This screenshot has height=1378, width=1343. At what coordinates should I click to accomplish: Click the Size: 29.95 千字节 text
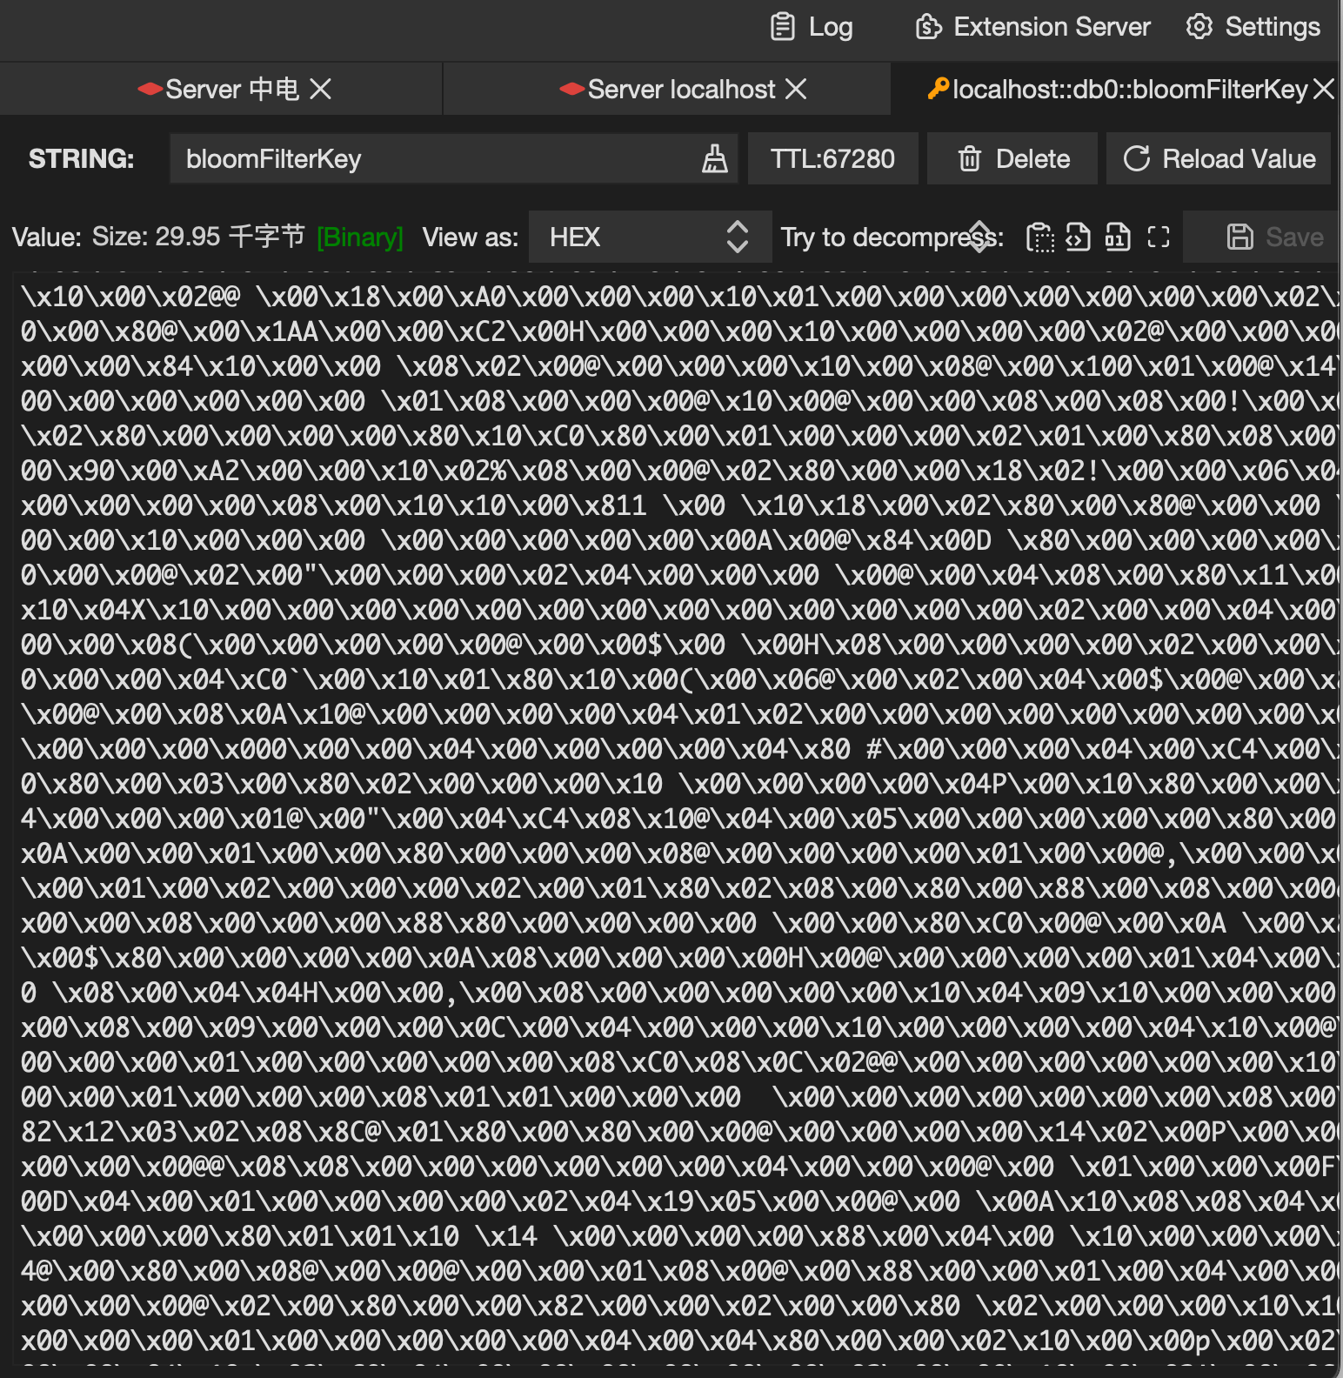click(x=198, y=237)
